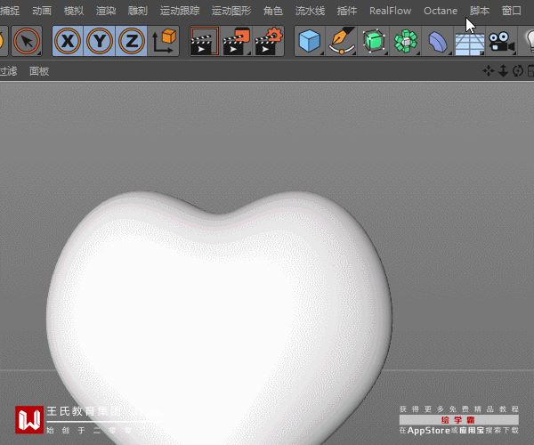Add a camera object
The image size is (534, 445).
(x=501, y=41)
